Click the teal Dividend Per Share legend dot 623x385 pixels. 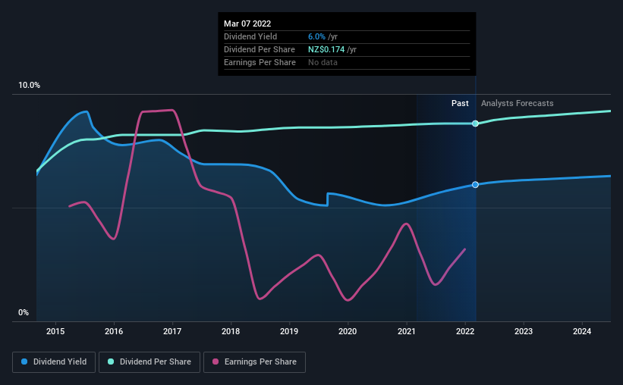[x=111, y=362]
